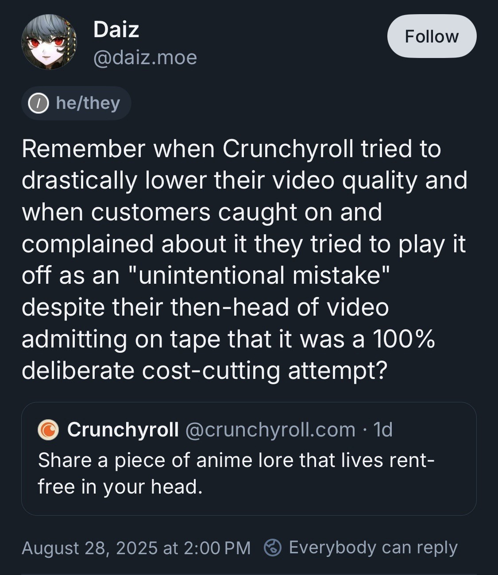Click the globe reply-settings icon
Image resolution: width=498 pixels, height=575 pixels.
273,548
